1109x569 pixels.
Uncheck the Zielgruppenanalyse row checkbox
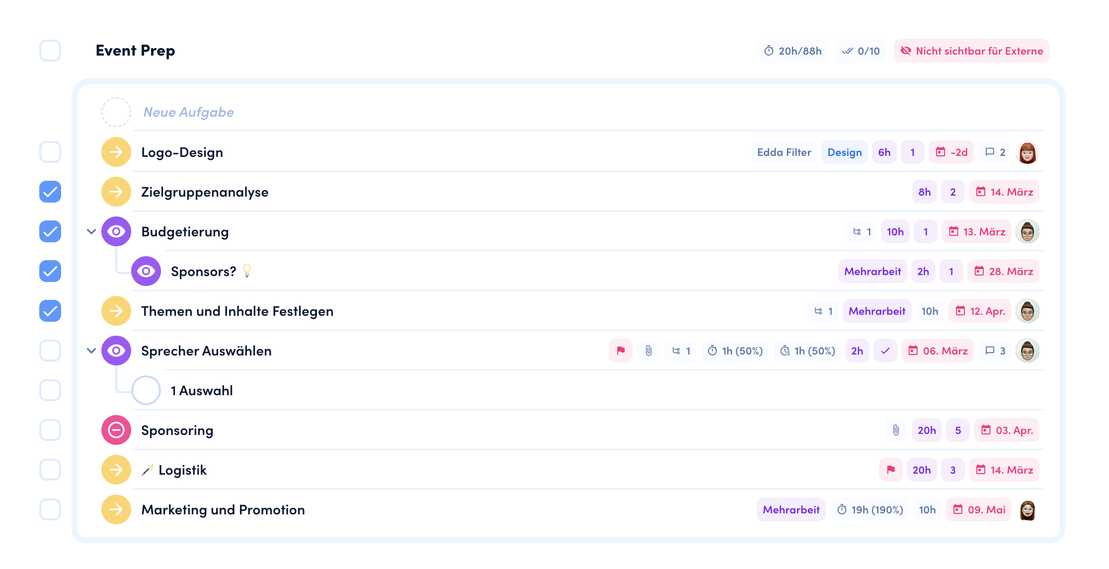click(x=50, y=192)
